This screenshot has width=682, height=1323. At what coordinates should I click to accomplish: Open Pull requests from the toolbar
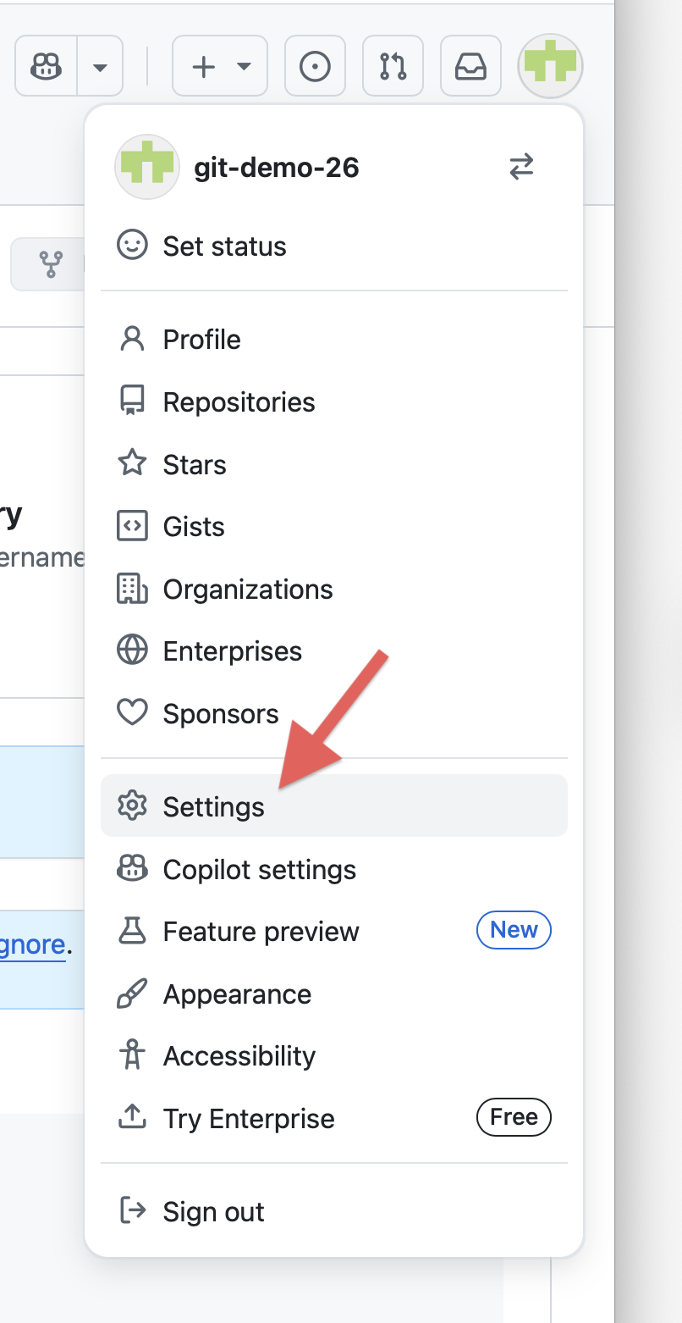pos(393,65)
